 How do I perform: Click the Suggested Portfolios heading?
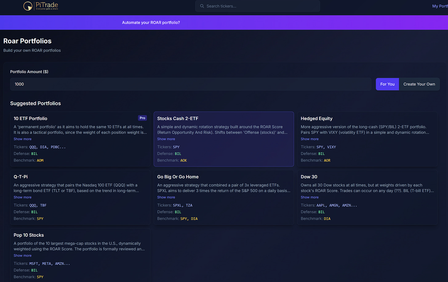35,103
